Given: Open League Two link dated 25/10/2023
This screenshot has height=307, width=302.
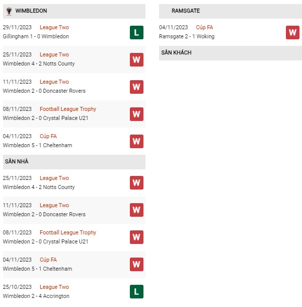Looking at the screenshot, I should click(54, 287).
